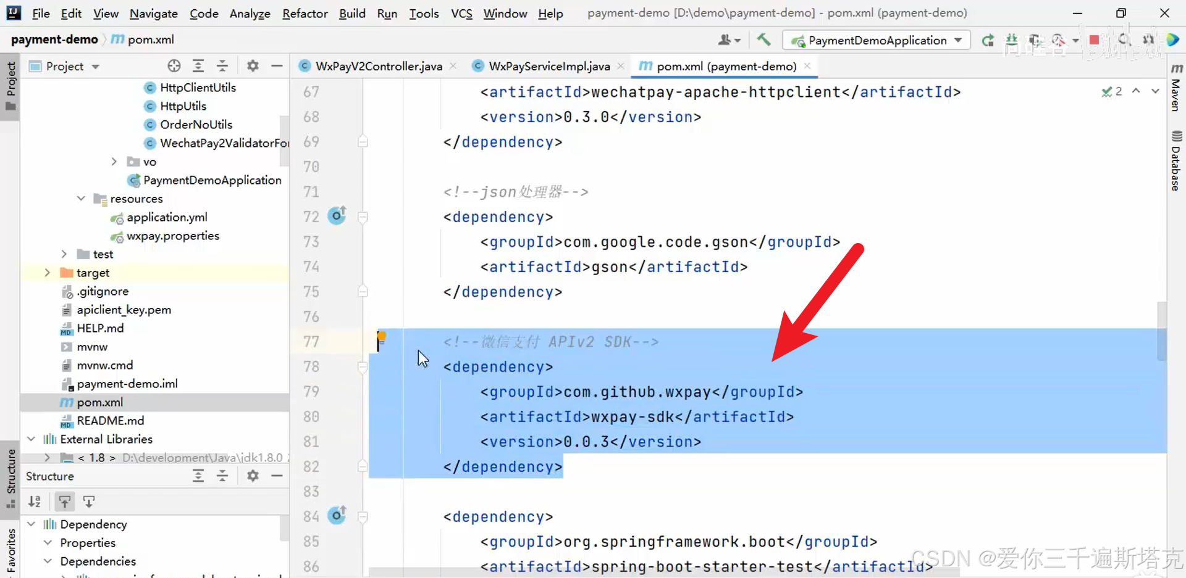The height and width of the screenshot is (578, 1186).
Task: Select wxpay.properties in project tree
Action: (172, 236)
